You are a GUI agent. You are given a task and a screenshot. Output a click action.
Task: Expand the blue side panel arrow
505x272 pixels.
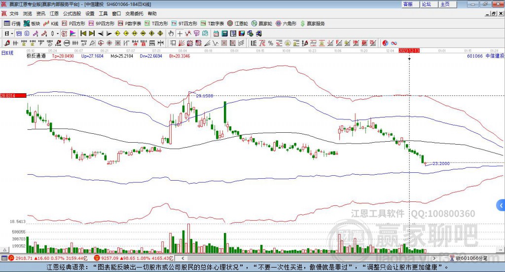501,205
